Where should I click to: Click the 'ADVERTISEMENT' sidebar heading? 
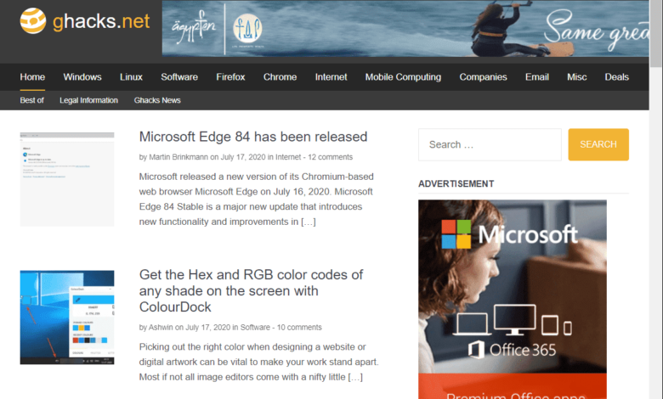pyautogui.click(x=456, y=183)
